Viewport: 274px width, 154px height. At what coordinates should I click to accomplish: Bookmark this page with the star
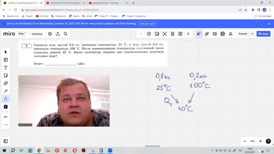[x=246, y=10]
